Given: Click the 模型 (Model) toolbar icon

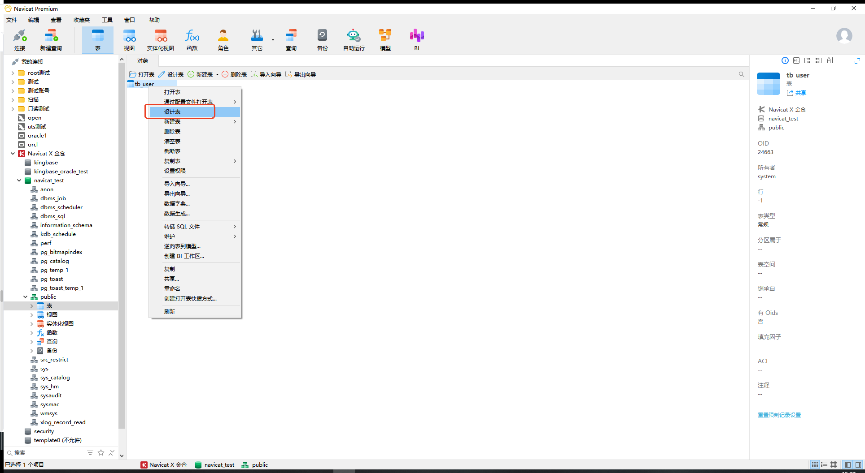Looking at the screenshot, I should pos(385,40).
